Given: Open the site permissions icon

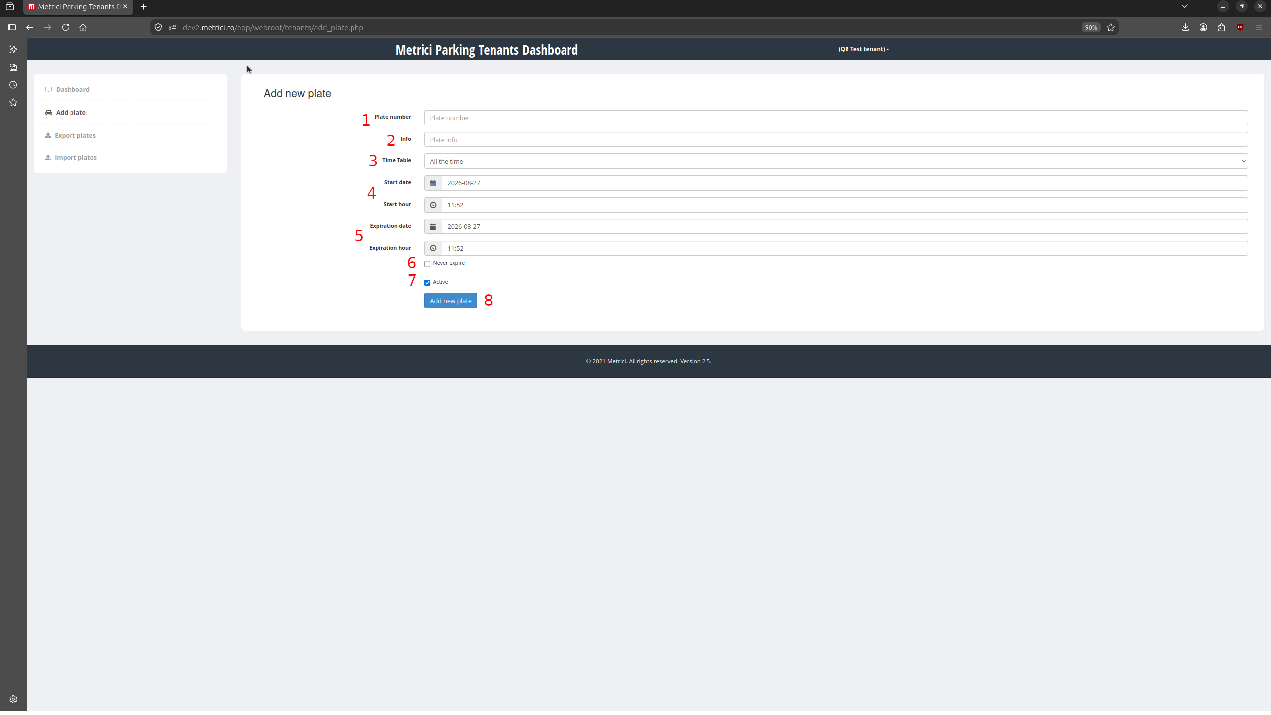Looking at the screenshot, I should [x=172, y=27].
